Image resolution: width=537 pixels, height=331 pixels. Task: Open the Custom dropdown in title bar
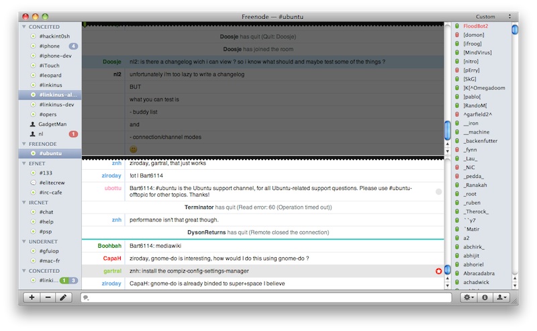(x=492, y=16)
